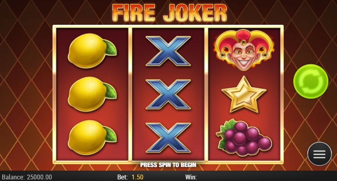Viewport: 337px width, 181px height.
Task: Open the hamburger menu button
Action: coord(319,154)
